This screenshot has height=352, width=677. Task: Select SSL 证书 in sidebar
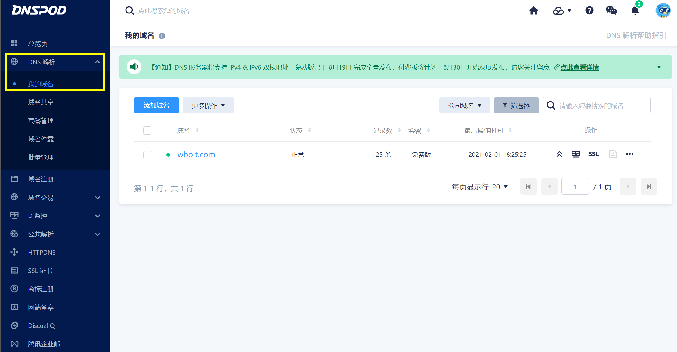(x=40, y=271)
